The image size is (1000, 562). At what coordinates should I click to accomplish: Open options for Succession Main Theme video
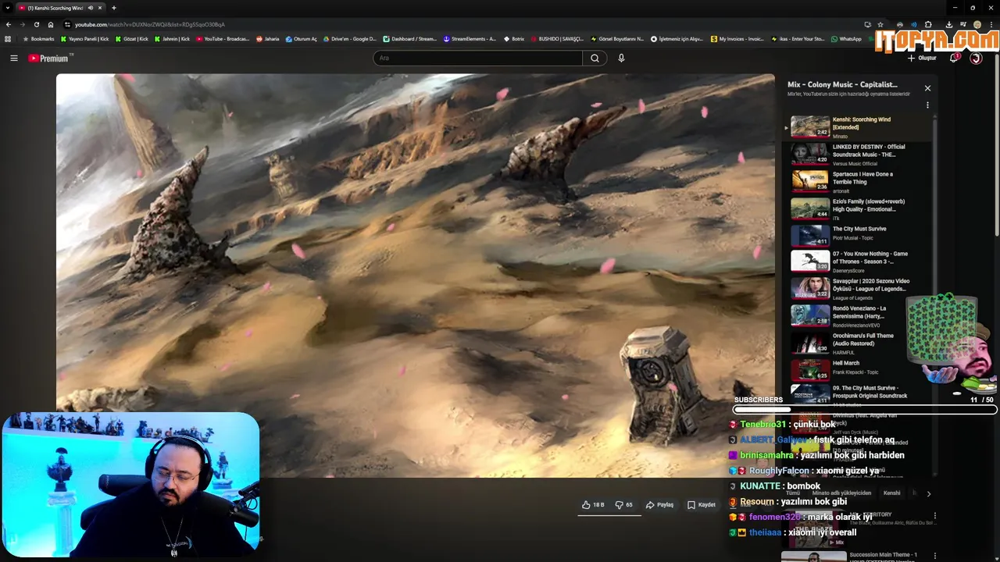pyautogui.click(x=934, y=556)
